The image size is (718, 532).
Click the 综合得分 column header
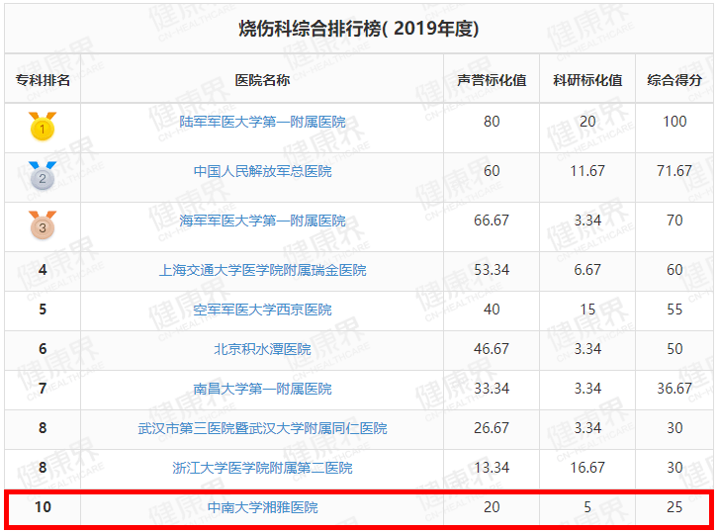click(674, 80)
